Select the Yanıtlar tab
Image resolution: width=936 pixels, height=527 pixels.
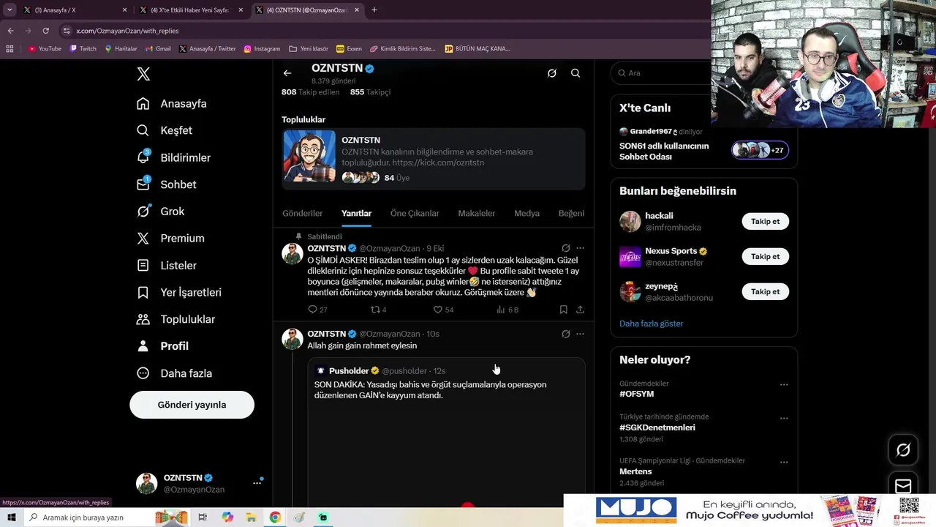coord(356,214)
